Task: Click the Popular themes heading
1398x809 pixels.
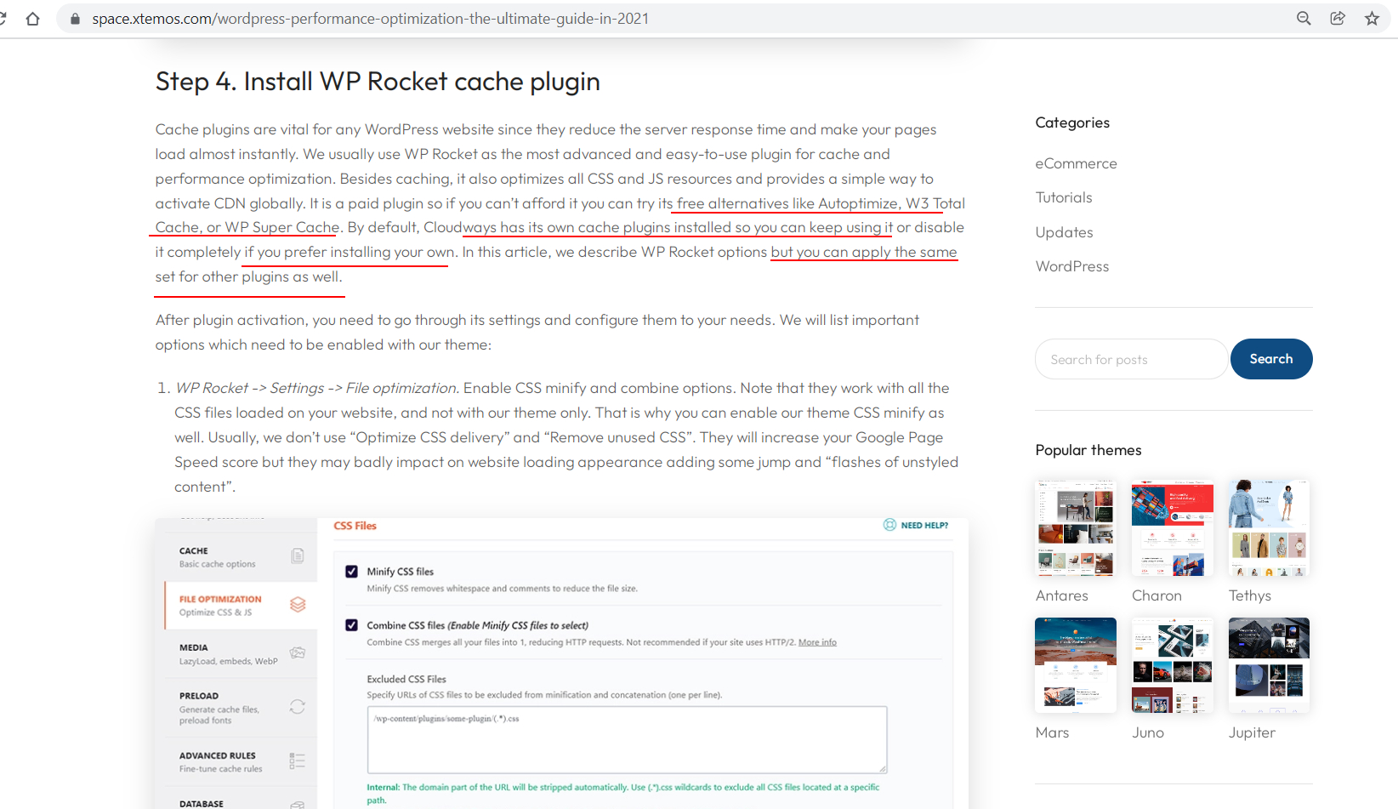Action: (1088, 450)
